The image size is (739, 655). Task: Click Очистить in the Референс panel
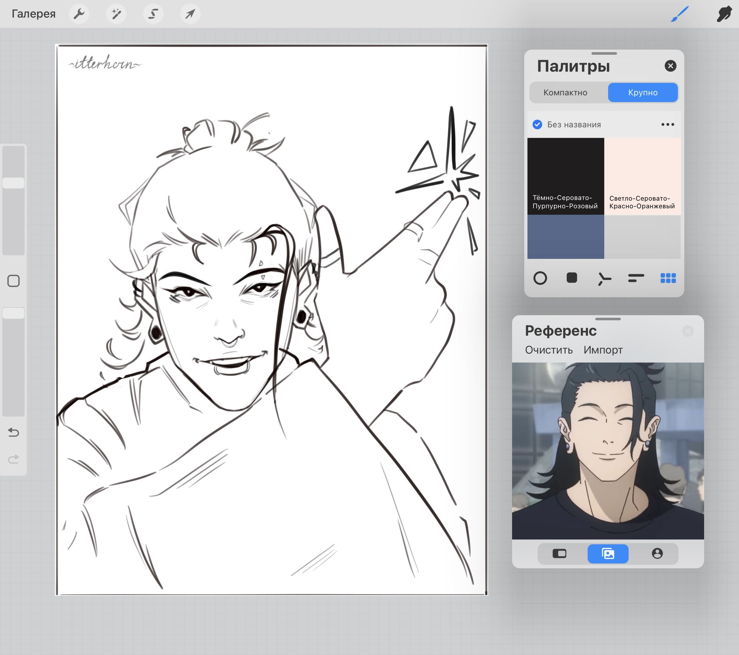tap(549, 350)
